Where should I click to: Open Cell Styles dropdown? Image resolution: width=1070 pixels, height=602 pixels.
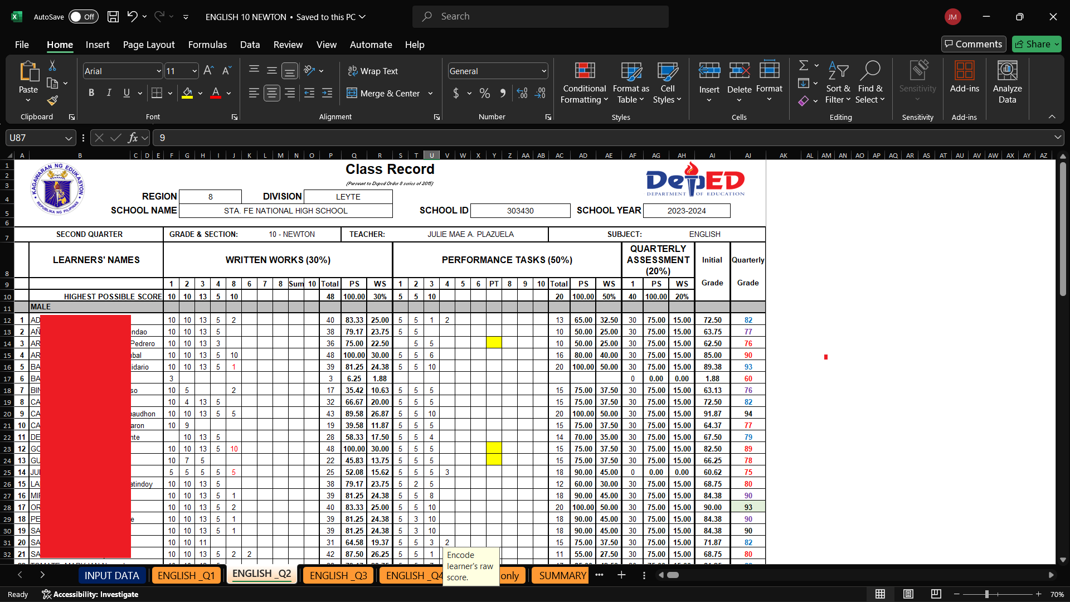click(667, 82)
